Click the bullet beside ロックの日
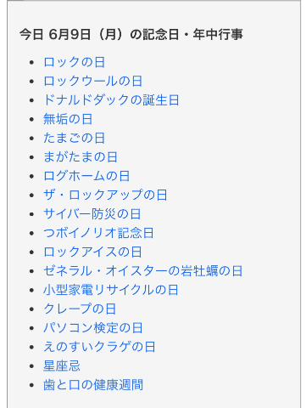 pos(31,62)
